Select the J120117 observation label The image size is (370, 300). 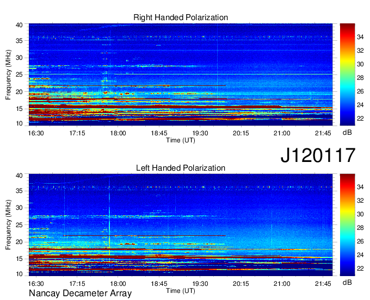point(318,155)
